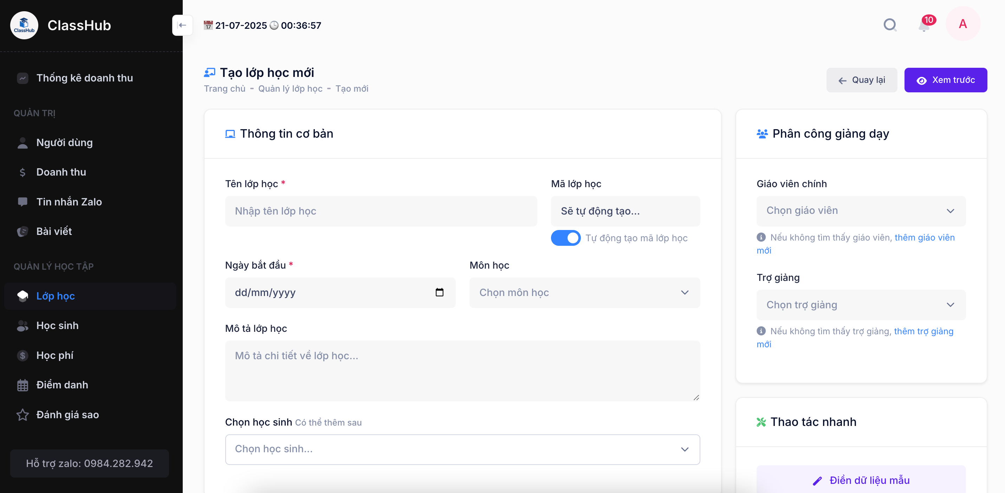The width and height of the screenshot is (1005, 493).
Task: Click the Người dùng person icon
Action: pos(22,143)
